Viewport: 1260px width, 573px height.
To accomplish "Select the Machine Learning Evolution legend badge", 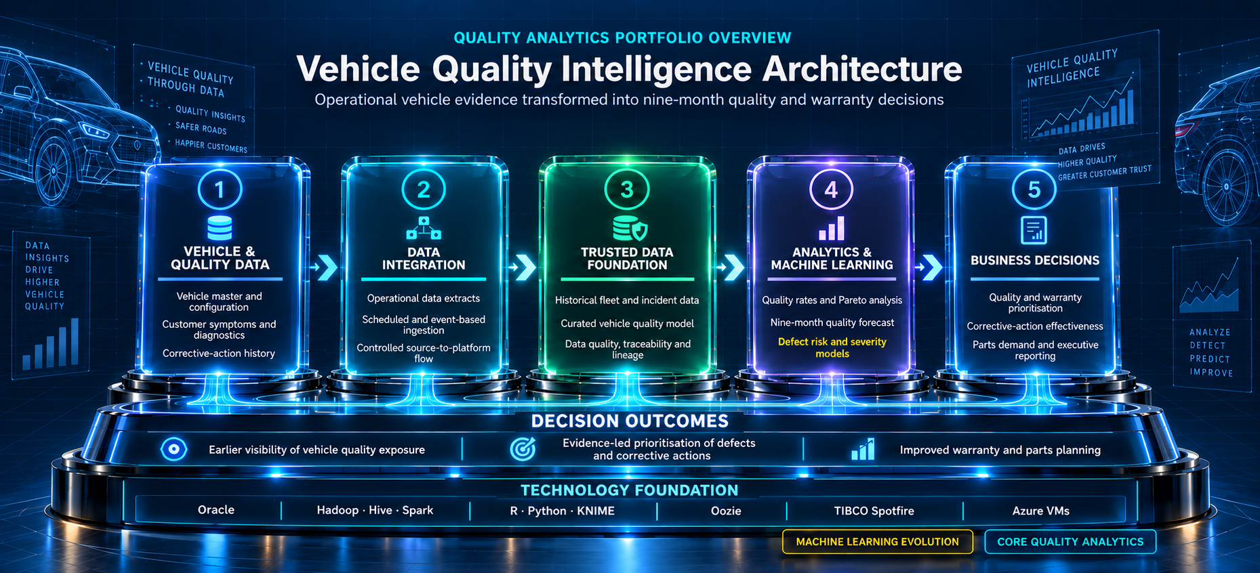I will [878, 542].
